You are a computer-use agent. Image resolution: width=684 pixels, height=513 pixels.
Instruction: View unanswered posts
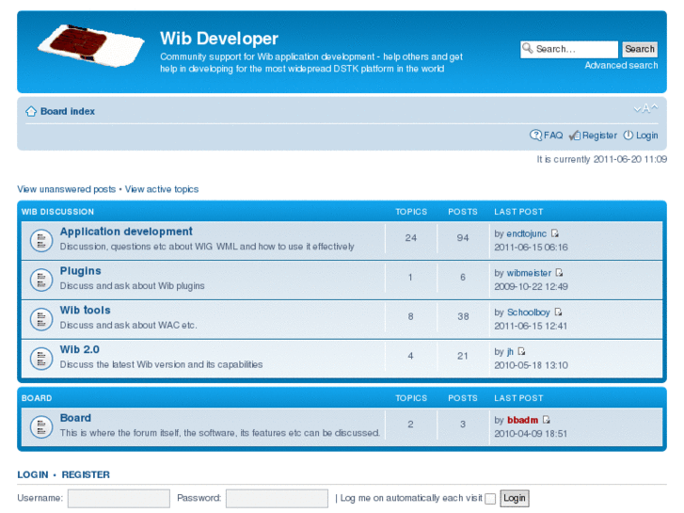point(66,189)
